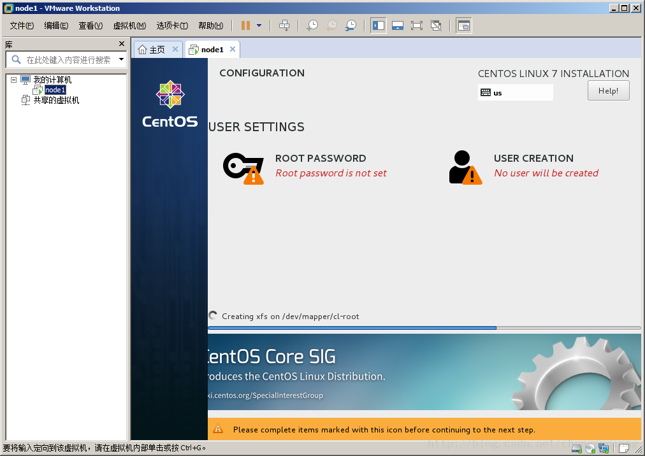Click the console view icon in toolbar
Viewport: 645px width, 456px height.
click(x=463, y=25)
